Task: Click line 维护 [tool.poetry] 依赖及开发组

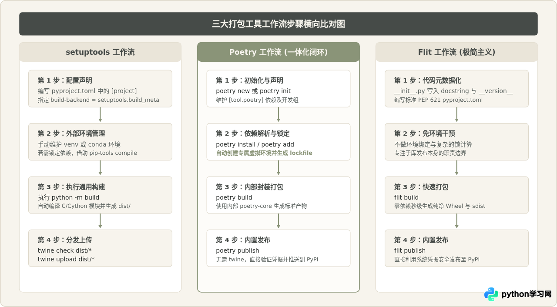Action: pos(257,100)
